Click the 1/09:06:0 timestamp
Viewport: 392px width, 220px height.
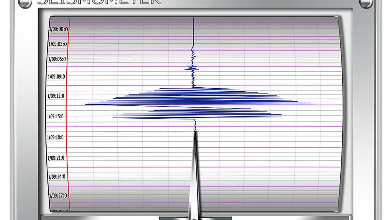(x=57, y=59)
